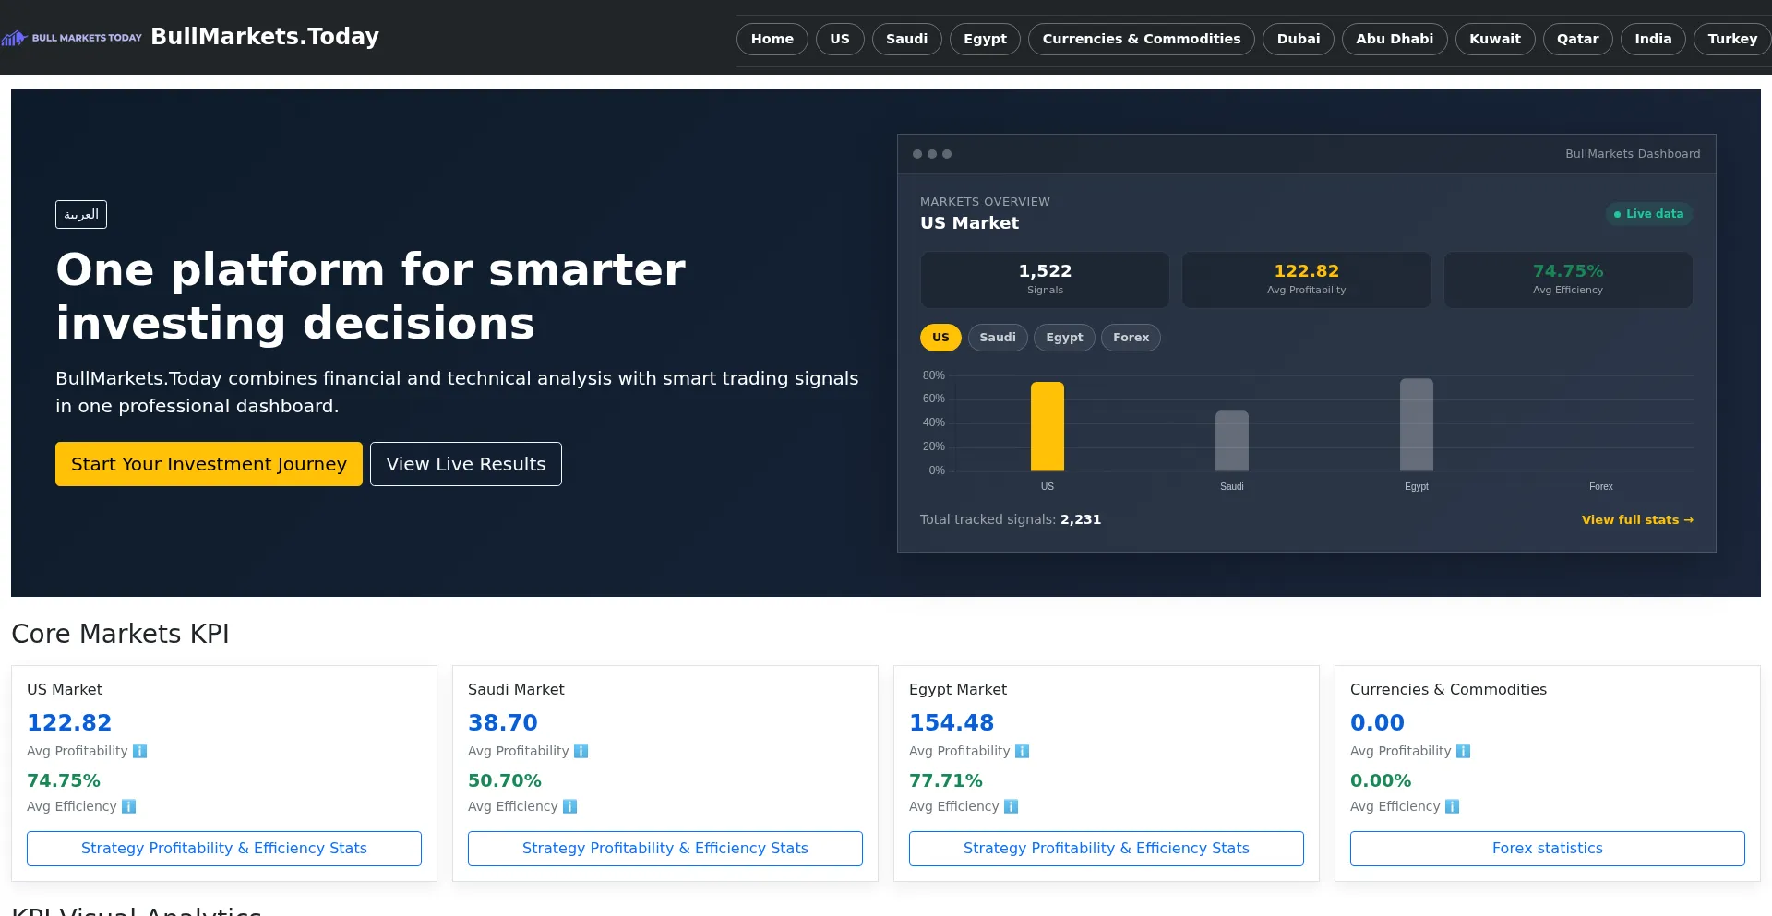The width and height of the screenshot is (1772, 916).
Task: Switch language with the Arabic button
Action: 81,214
